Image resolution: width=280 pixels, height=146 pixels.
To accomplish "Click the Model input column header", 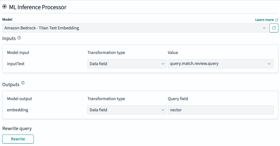I will [18, 53].
